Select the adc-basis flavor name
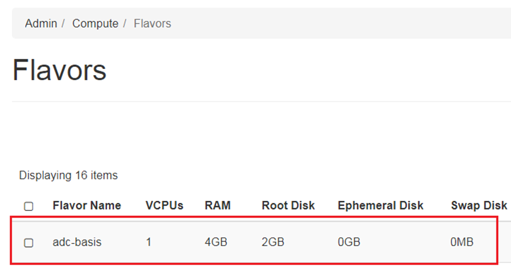Screen dimensions: 511x267 (77, 243)
